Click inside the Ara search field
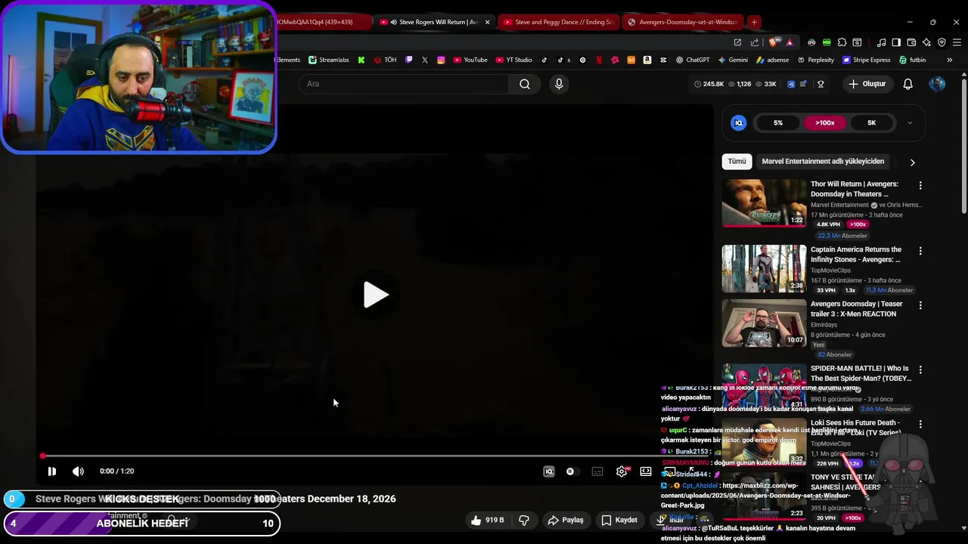Screen dimensions: 968x544 405,84
